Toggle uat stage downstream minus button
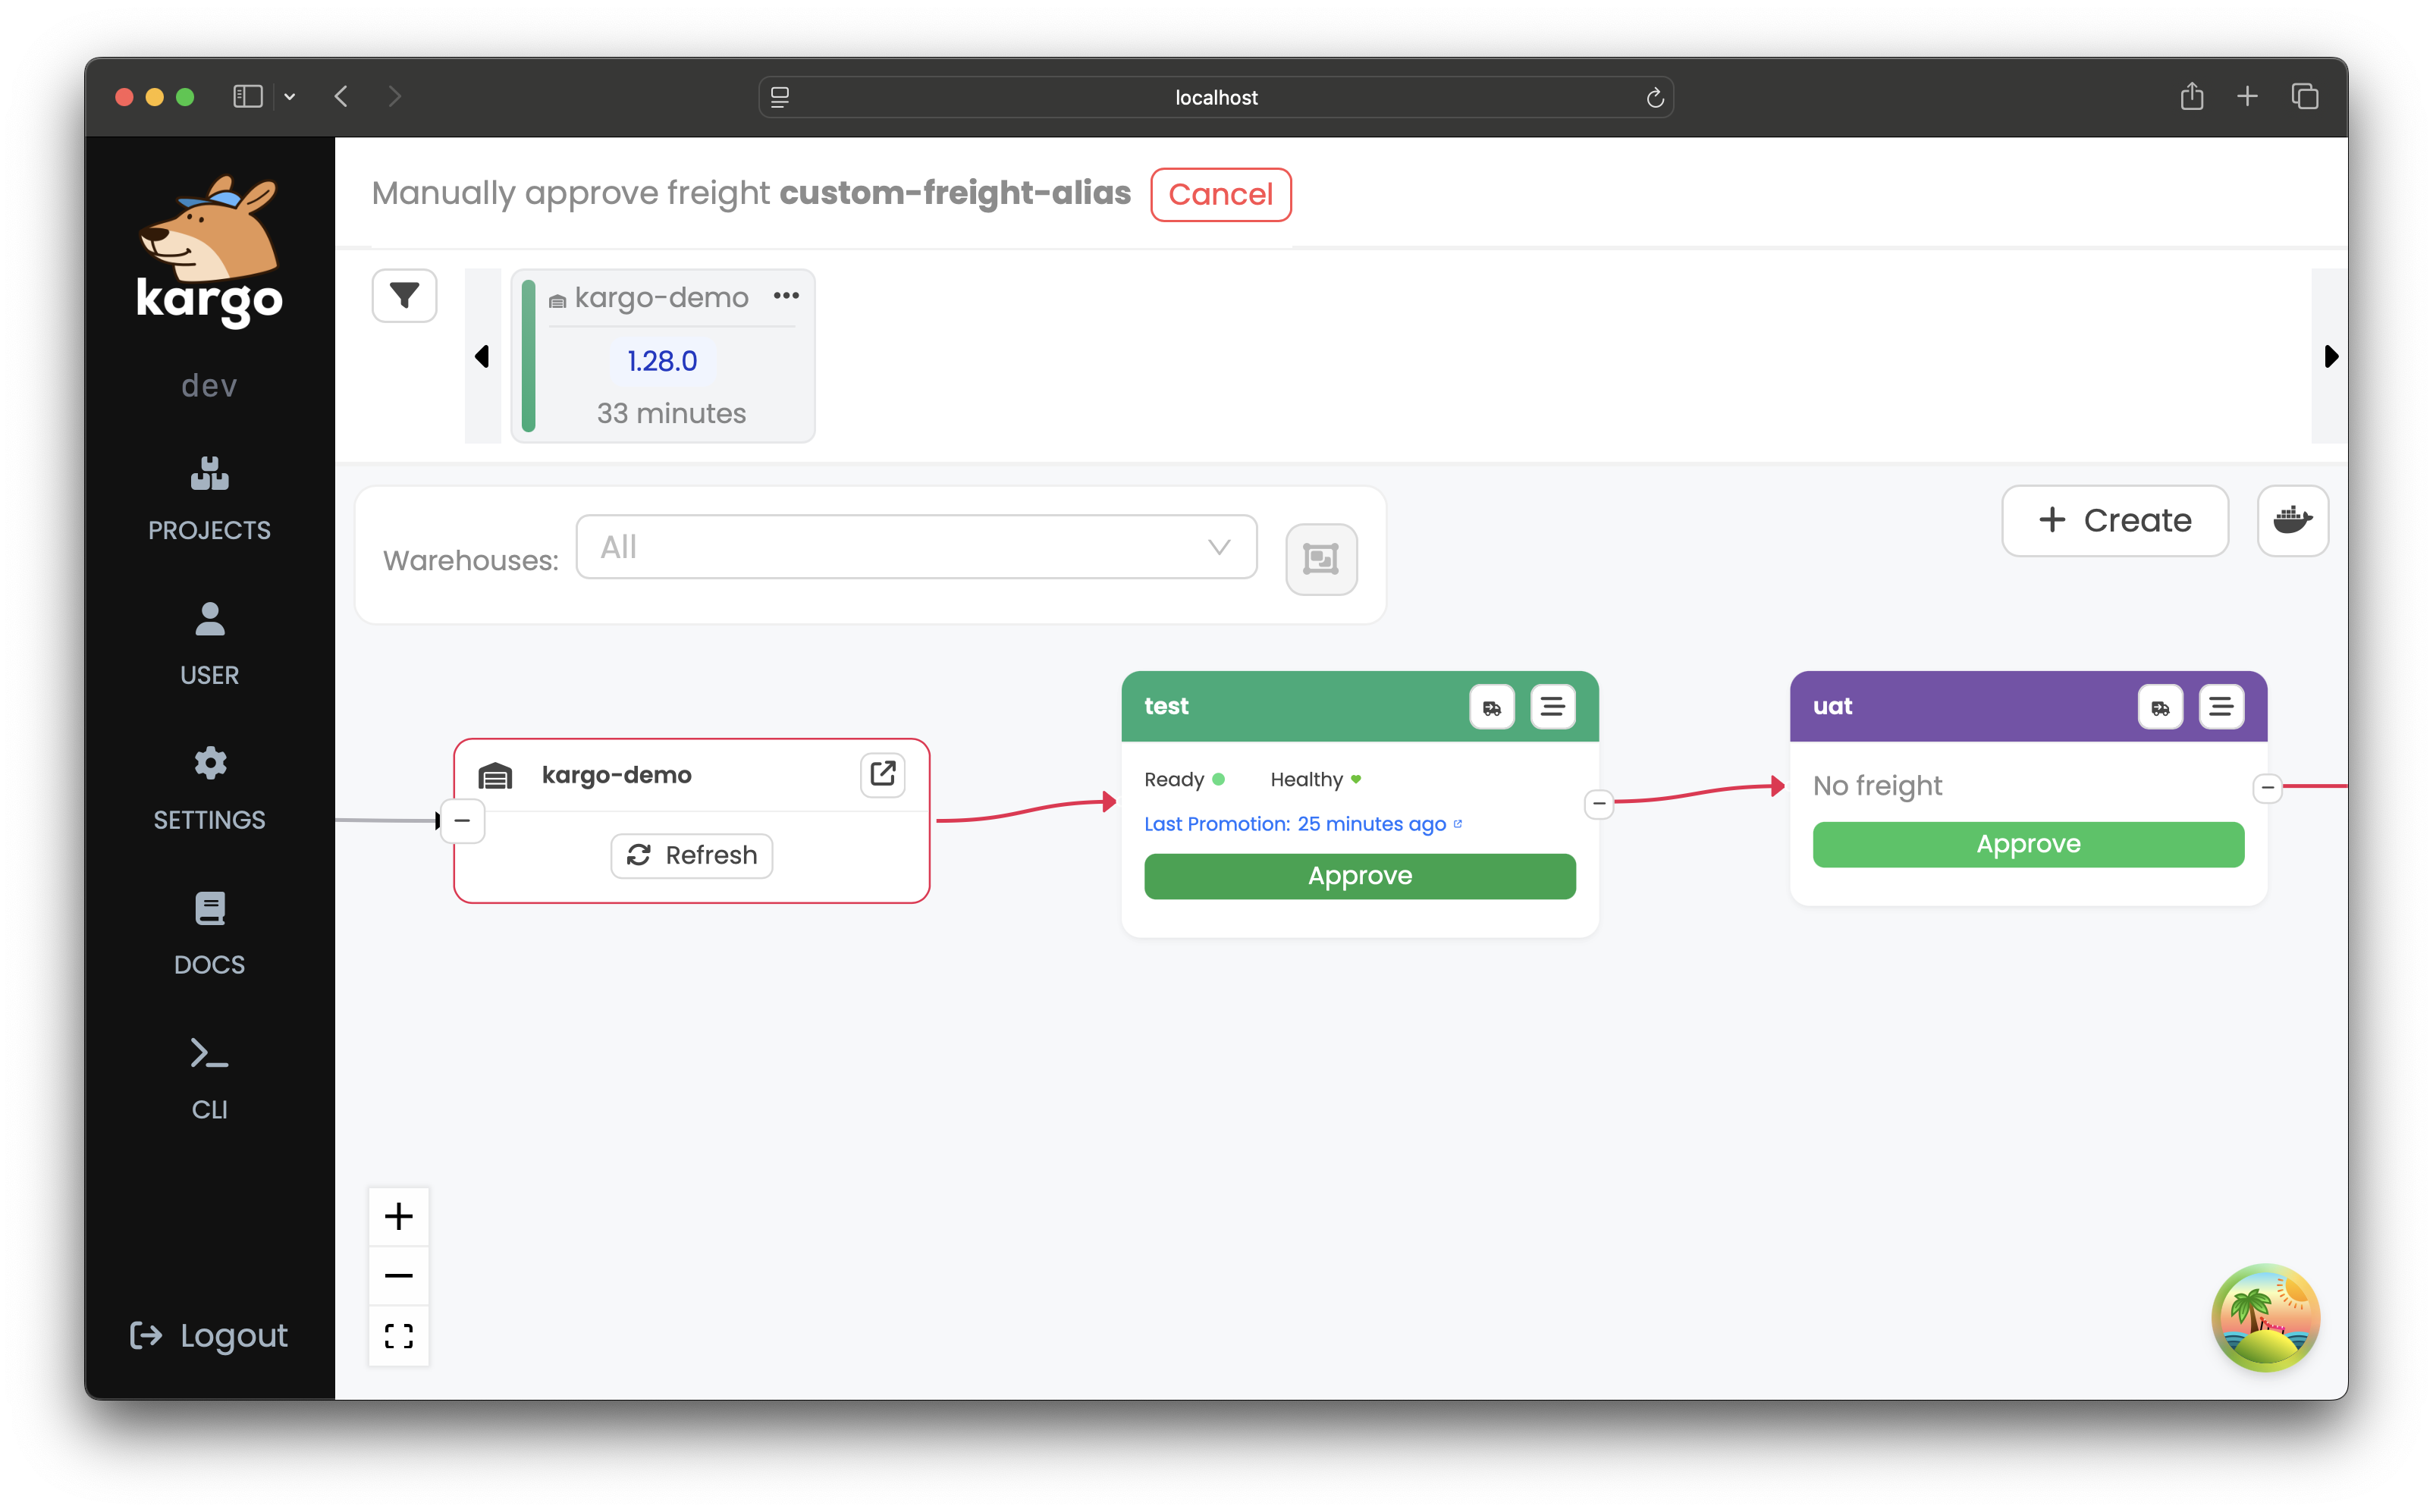The width and height of the screenshot is (2433, 1512). [x=2267, y=788]
